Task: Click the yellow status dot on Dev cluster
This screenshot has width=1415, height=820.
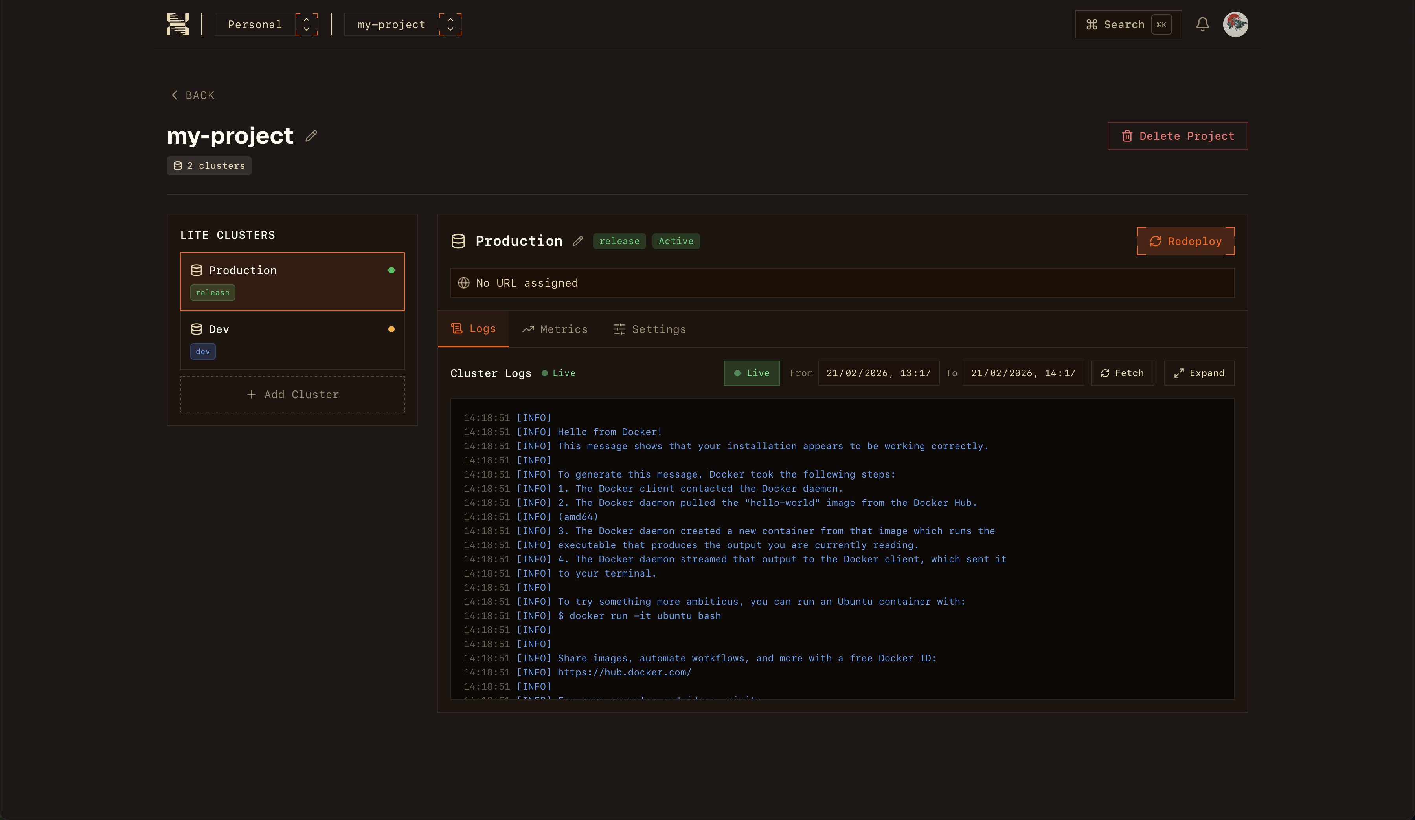Action: (391, 329)
